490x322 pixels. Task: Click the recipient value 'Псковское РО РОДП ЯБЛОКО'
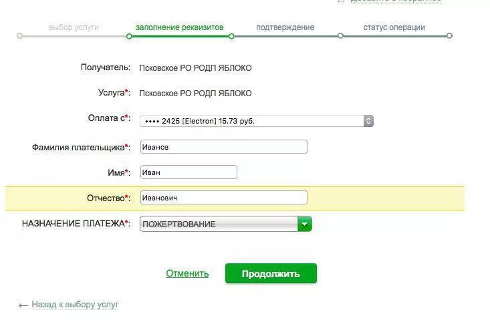(x=195, y=67)
